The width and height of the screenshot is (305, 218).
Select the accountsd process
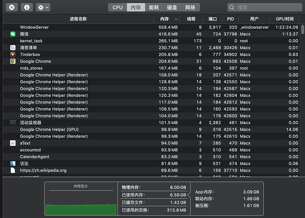(151, 150)
